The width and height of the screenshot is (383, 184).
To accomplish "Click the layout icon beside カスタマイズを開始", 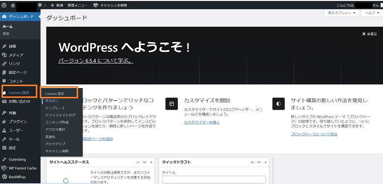I will pos(171,104).
